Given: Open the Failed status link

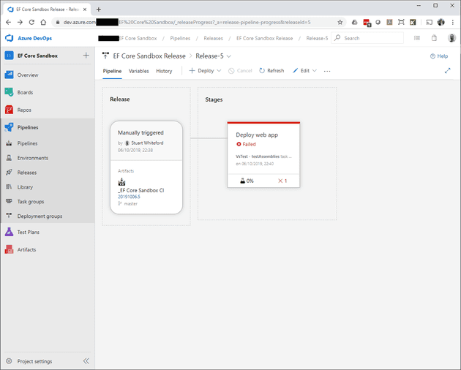Looking at the screenshot, I should coord(248,144).
